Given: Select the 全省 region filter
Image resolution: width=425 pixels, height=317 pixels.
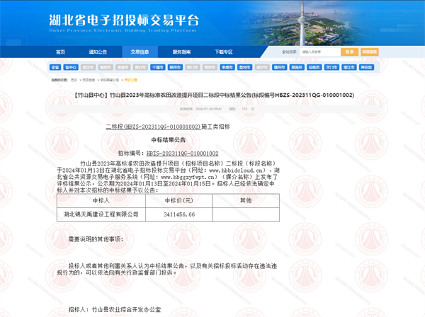Looking at the screenshot, I should point(55,67).
